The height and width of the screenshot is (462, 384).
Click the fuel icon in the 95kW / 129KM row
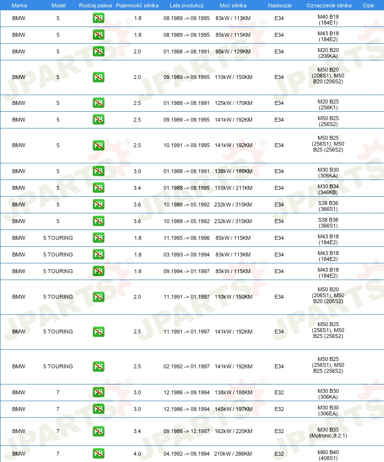pos(99,51)
